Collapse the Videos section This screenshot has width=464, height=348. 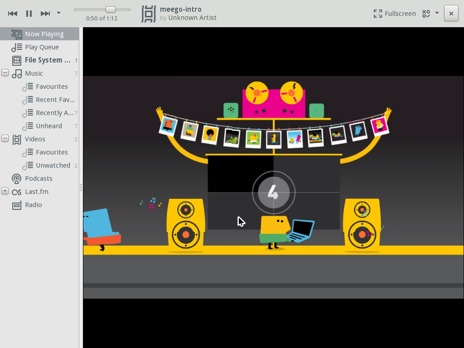pos(5,139)
